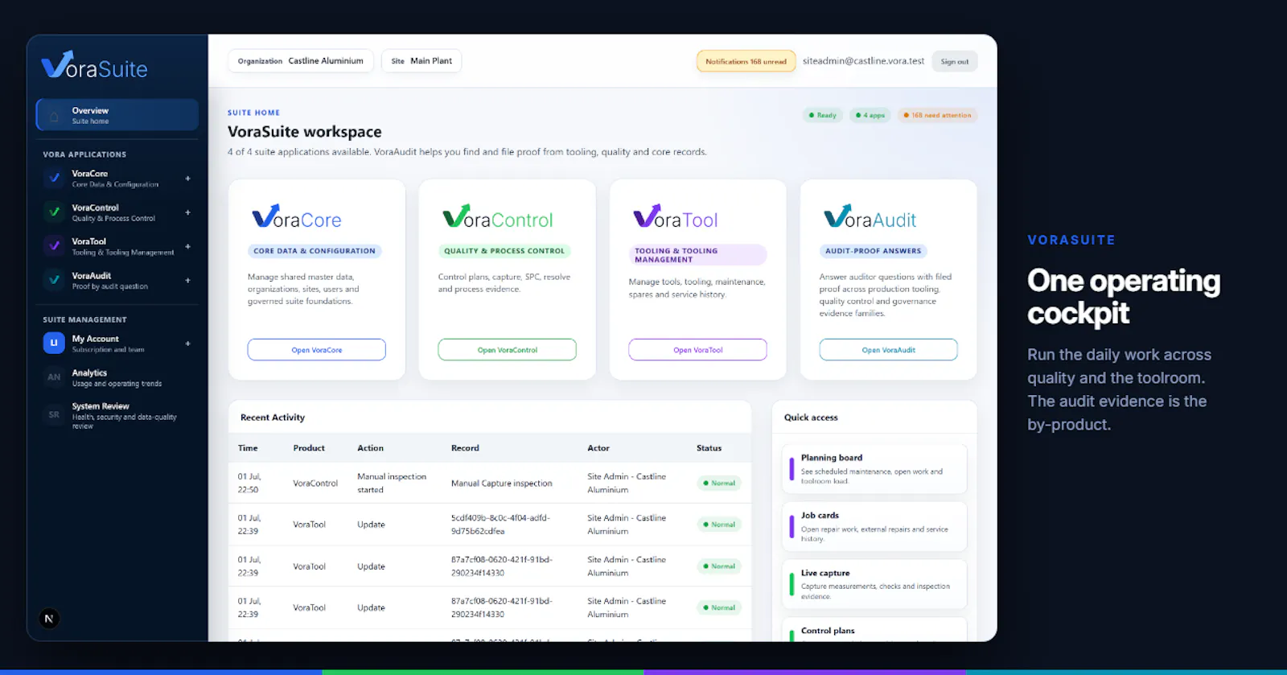Image resolution: width=1287 pixels, height=675 pixels.
Task: Click the Time column header
Action: 248,448
